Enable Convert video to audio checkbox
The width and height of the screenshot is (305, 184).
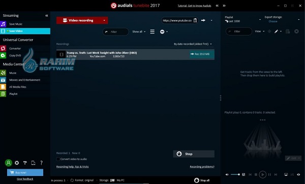click(x=58, y=159)
